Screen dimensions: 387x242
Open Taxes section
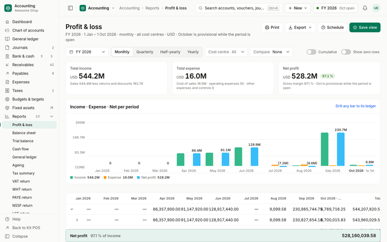(30, 91)
